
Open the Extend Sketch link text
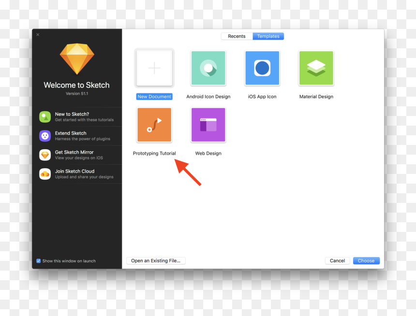coord(71,133)
